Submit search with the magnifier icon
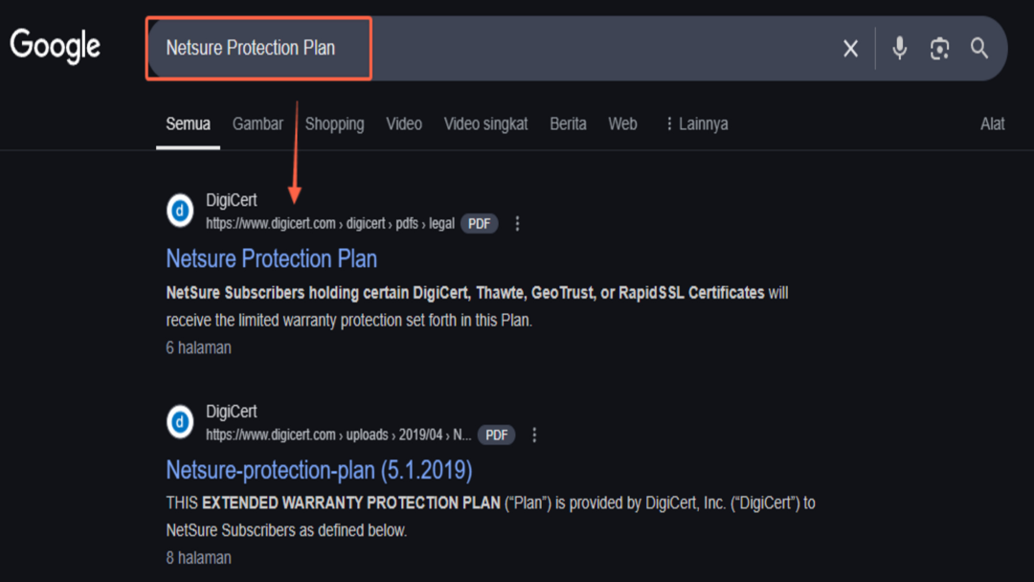1034x582 pixels. (x=979, y=48)
